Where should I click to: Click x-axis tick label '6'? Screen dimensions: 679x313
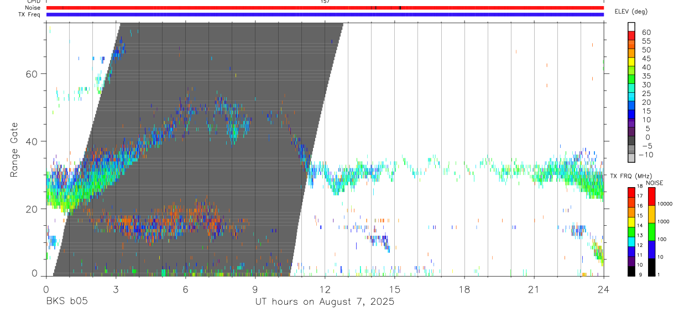coord(185,289)
